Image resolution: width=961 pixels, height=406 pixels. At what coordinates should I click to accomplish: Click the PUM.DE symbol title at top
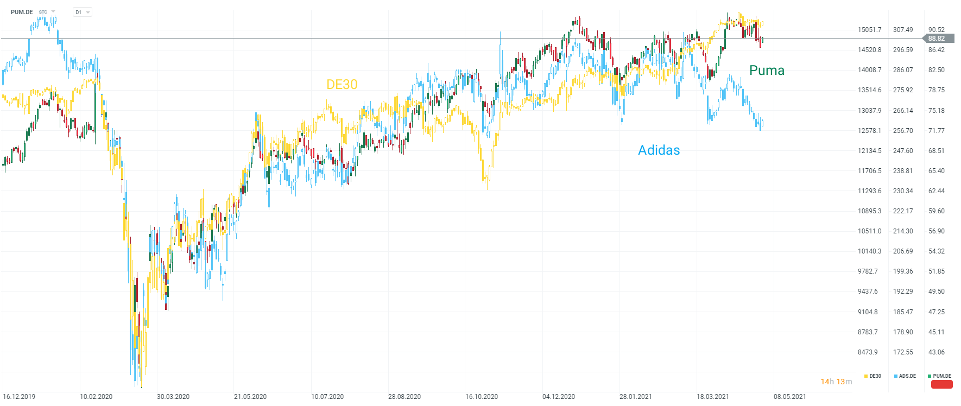22,12
